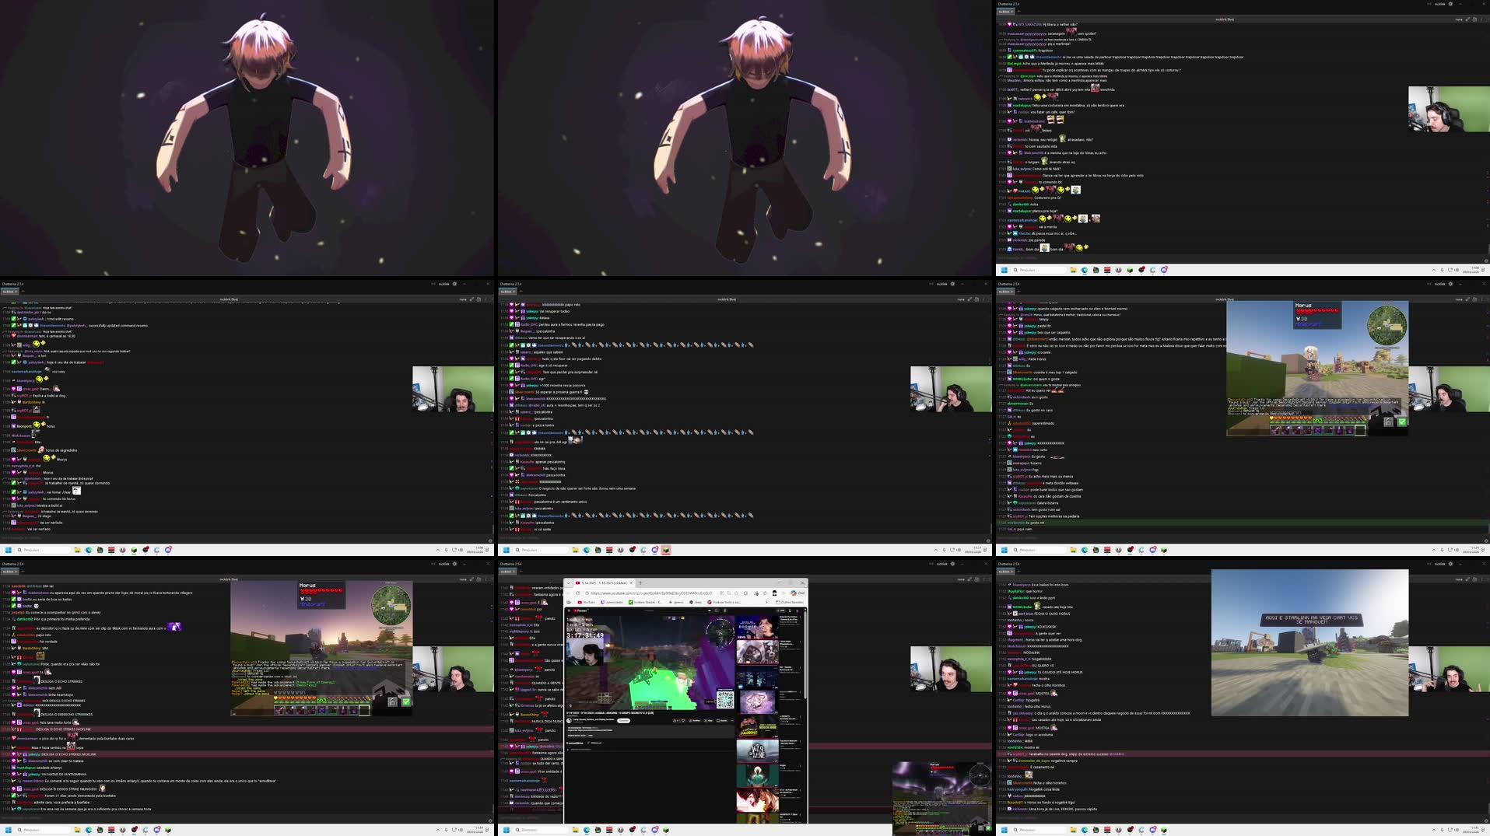1490x836 pixels.
Task: Click the YouTube logo on the video page
Action: point(579,610)
